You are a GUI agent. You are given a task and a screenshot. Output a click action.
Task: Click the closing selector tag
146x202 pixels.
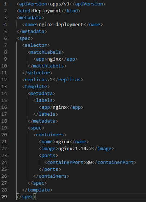37,73
